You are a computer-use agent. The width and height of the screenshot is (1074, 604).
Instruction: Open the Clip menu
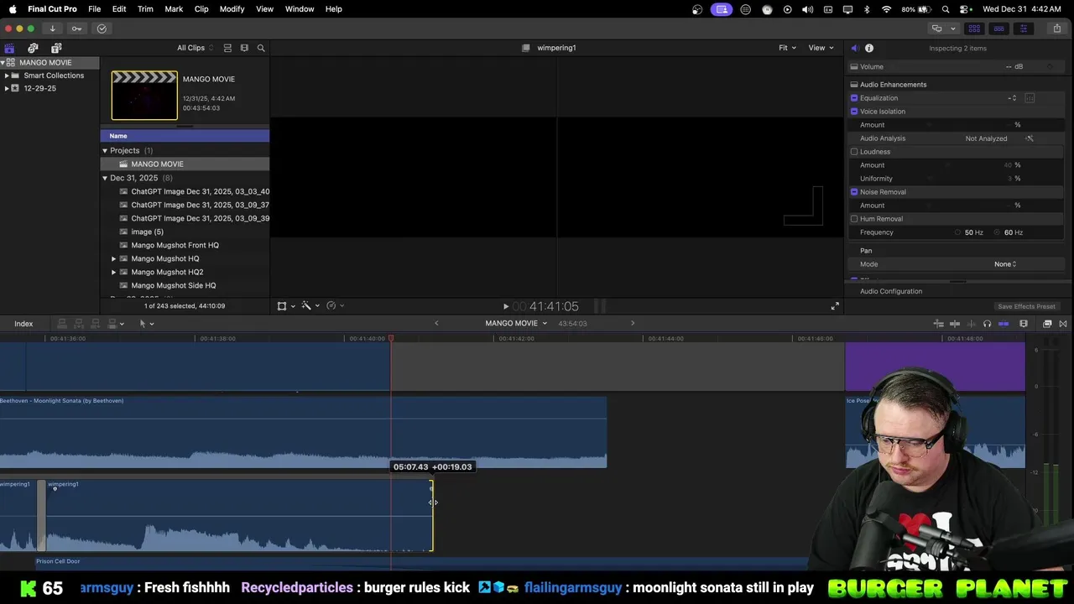201,8
